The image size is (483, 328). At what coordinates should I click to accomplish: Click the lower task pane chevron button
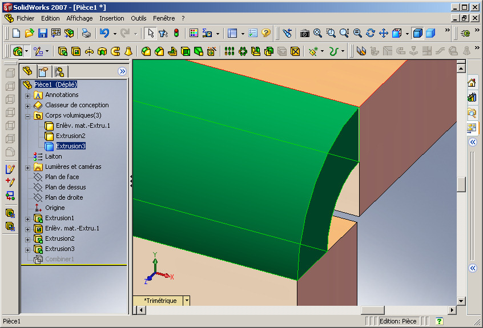pyautogui.click(x=473, y=268)
